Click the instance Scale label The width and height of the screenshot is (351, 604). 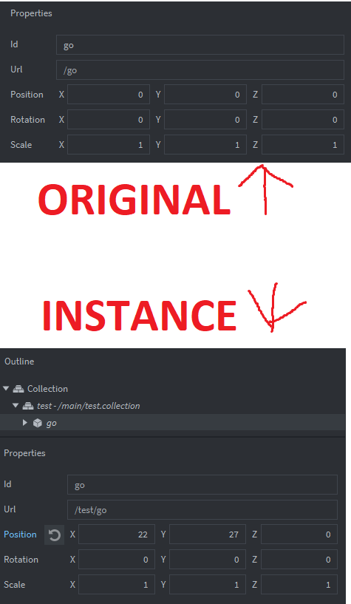click(15, 584)
